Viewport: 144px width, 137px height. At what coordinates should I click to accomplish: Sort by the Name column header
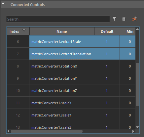coord(62,31)
